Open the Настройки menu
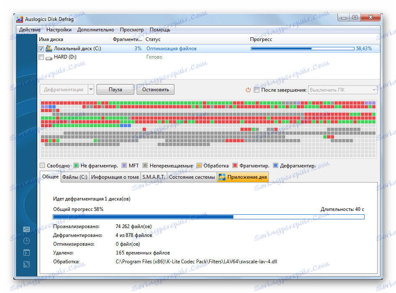The image size is (396, 293). (59, 30)
